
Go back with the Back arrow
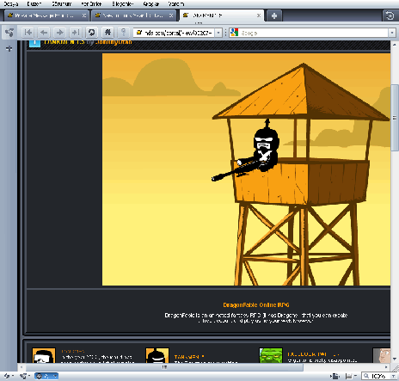(x=44, y=33)
